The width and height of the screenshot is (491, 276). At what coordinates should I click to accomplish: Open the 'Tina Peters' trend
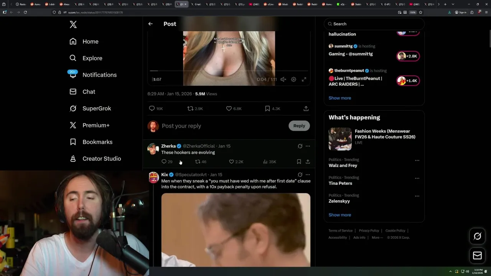coord(340,183)
